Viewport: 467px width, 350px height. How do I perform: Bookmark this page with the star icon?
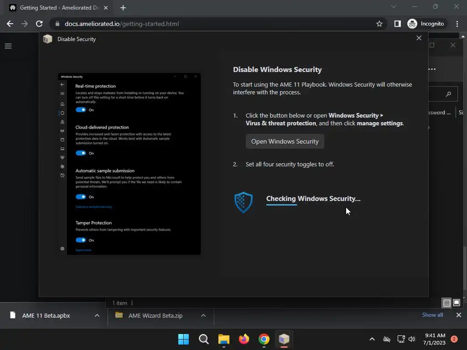click(x=379, y=24)
